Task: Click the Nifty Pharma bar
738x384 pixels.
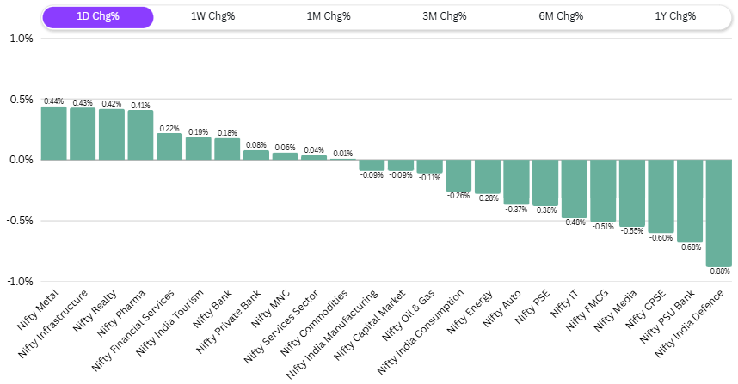Action: 140,135
